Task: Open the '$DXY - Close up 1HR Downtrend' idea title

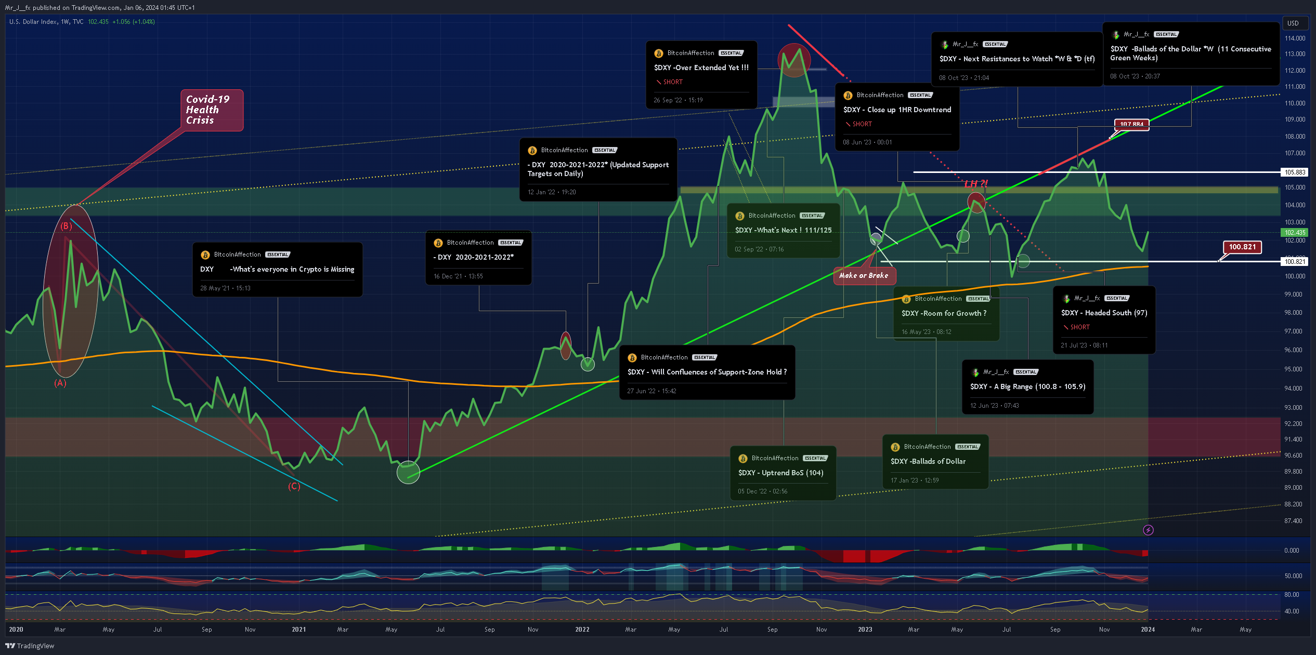Action: click(x=897, y=110)
